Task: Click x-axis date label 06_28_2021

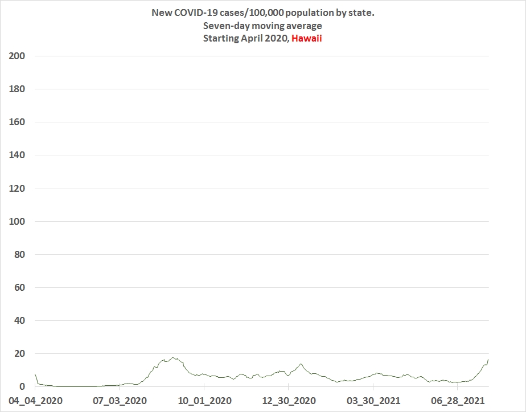Action: click(458, 401)
